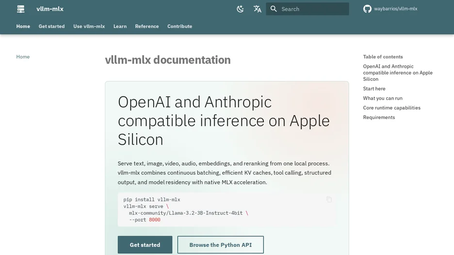Toggle dark mode with the moon icon
Viewport: 454px width, 255px height.
click(x=240, y=9)
